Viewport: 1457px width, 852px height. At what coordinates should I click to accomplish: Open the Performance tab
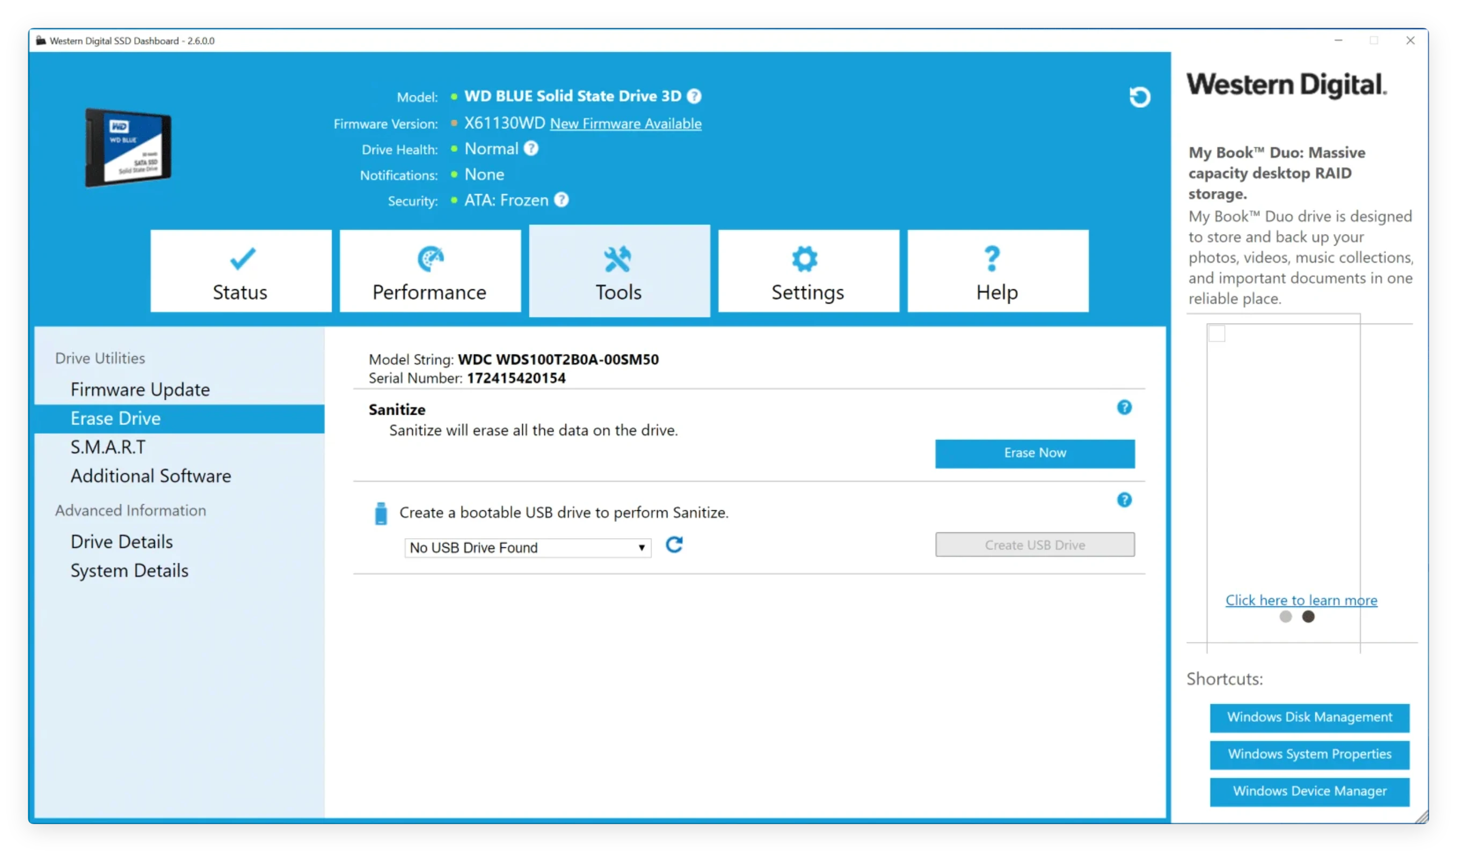coord(430,271)
